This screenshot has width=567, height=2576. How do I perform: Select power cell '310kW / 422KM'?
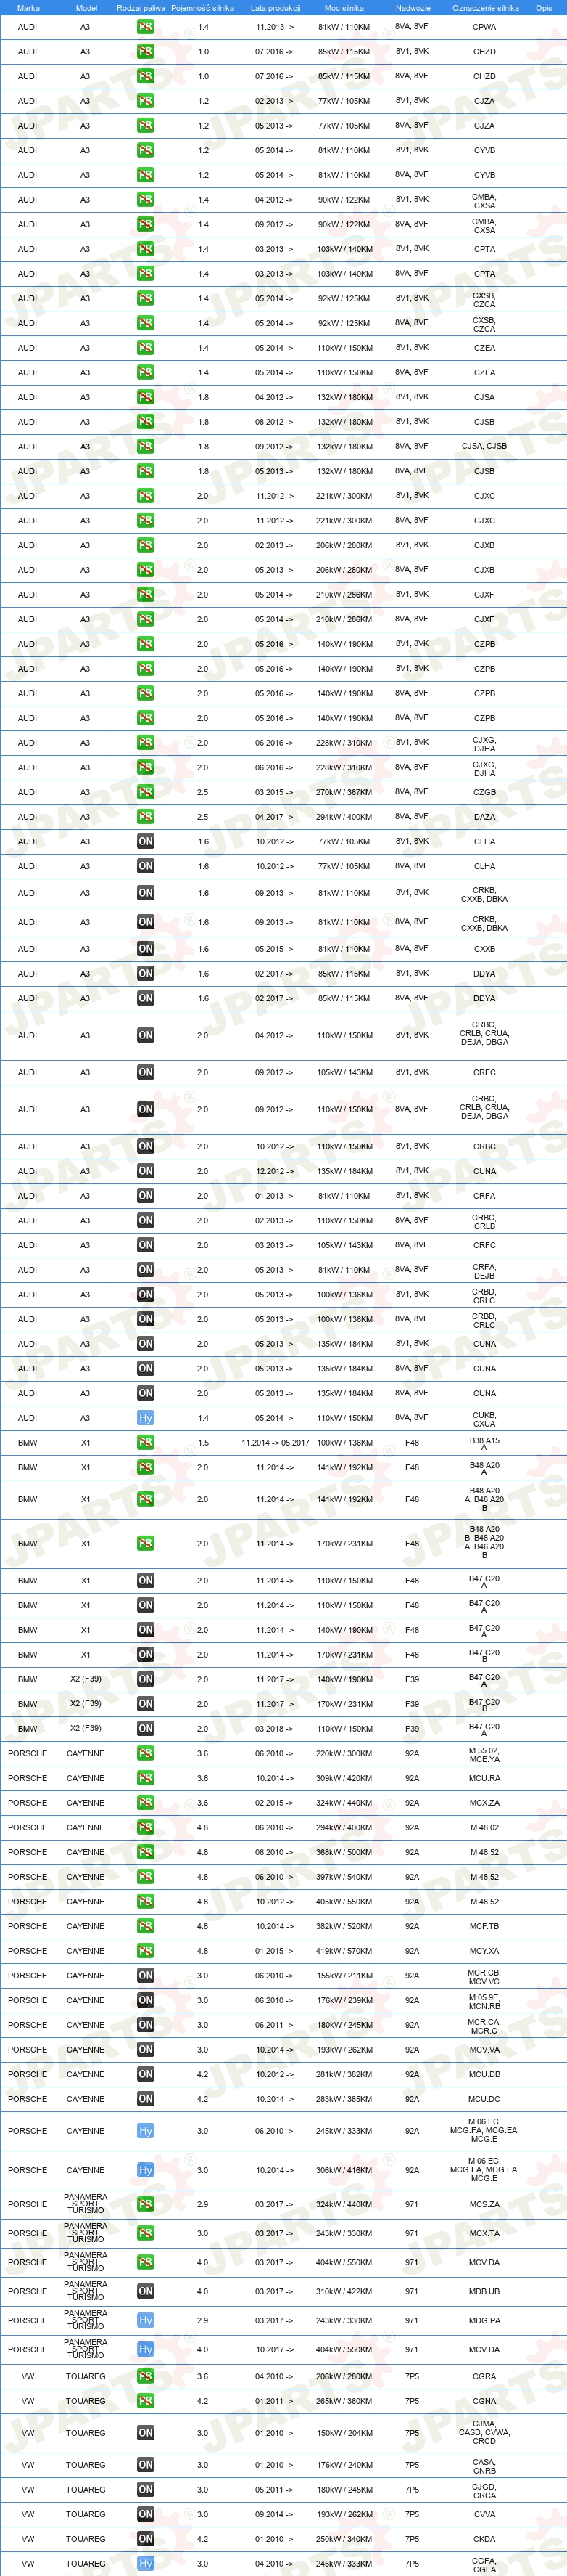click(344, 2291)
